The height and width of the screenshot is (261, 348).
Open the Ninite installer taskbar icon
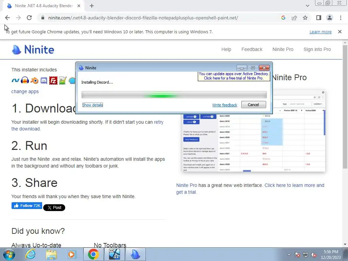click(x=136, y=254)
